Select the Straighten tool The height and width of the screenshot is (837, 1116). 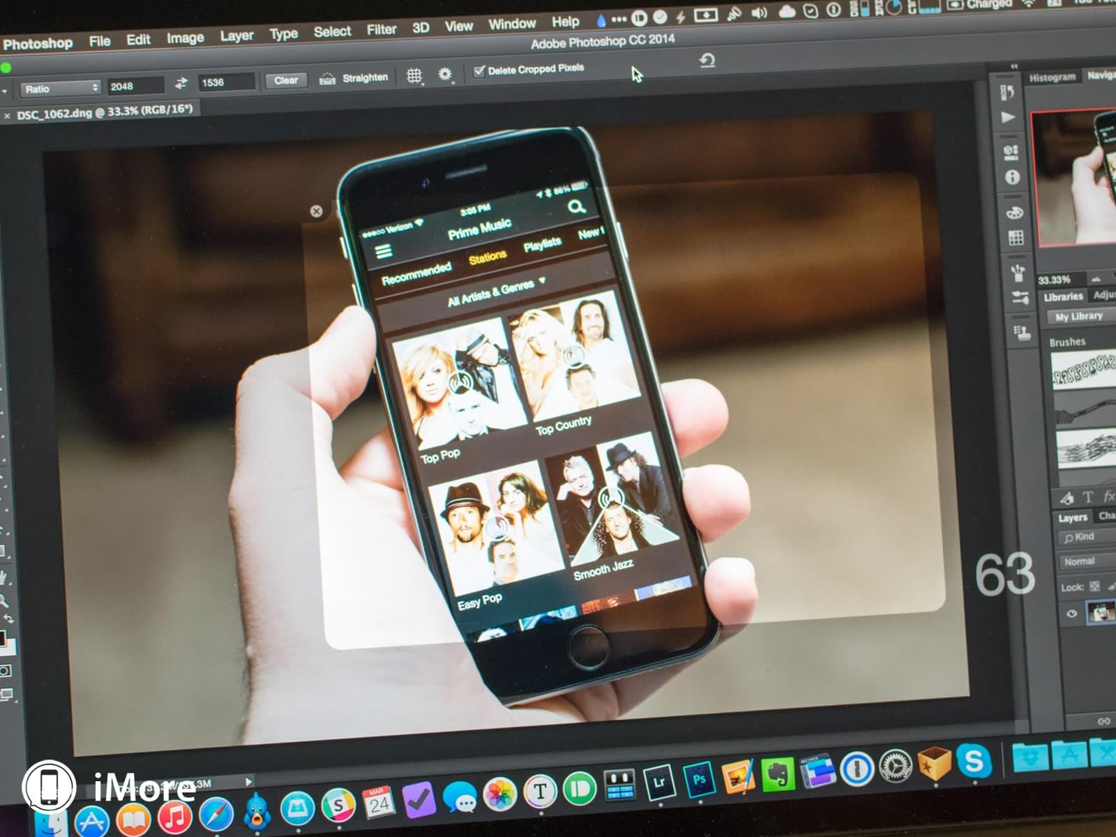point(353,78)
